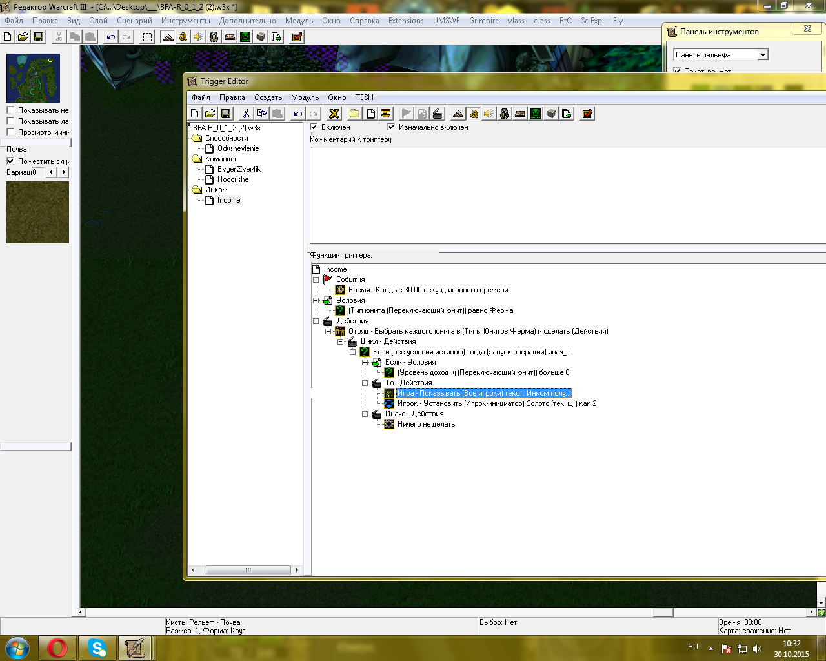Collapse the Иначе - Действия node

pyautogui.click(x=365, y=414)
